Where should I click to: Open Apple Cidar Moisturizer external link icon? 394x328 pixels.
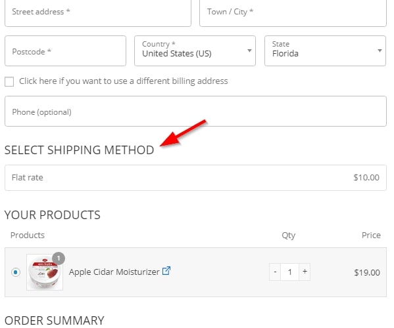point(166,271)
